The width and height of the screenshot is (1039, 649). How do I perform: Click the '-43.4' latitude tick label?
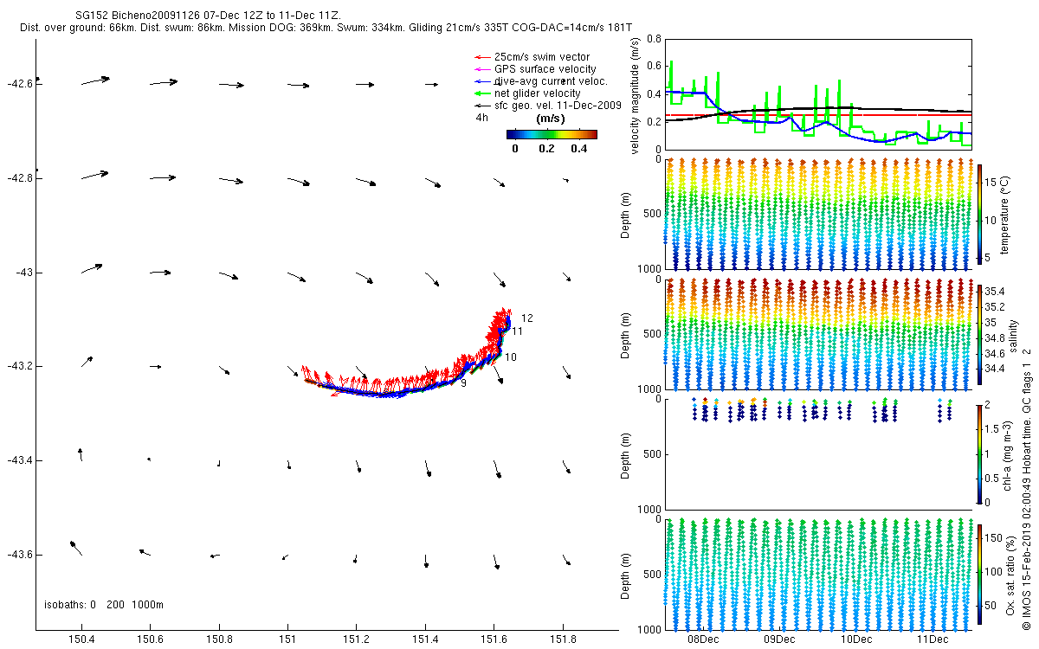[19, 460]
